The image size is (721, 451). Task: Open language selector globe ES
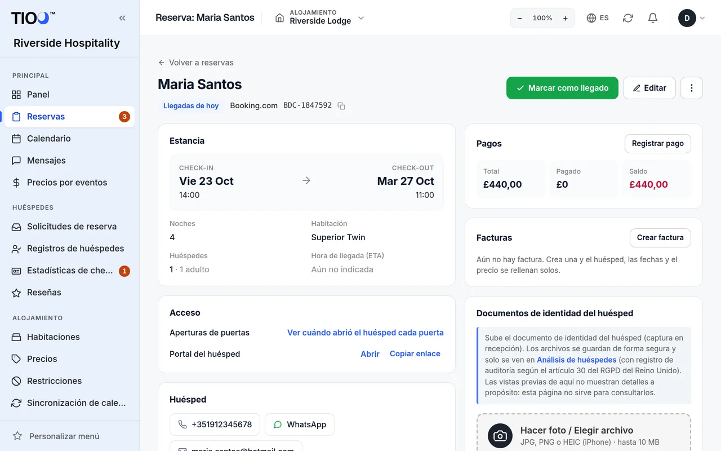point(598,18)
